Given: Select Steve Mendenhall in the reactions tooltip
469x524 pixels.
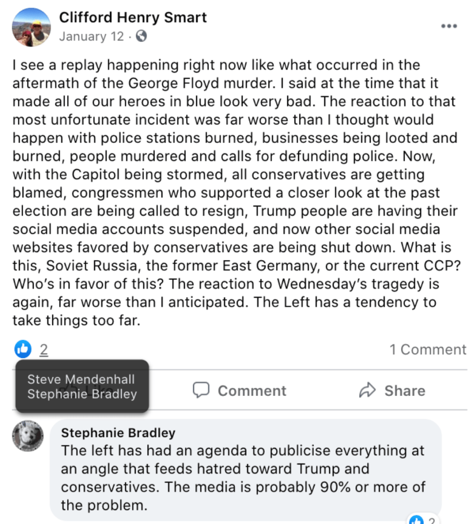Looking at the screenshot, I should (81, 380).
